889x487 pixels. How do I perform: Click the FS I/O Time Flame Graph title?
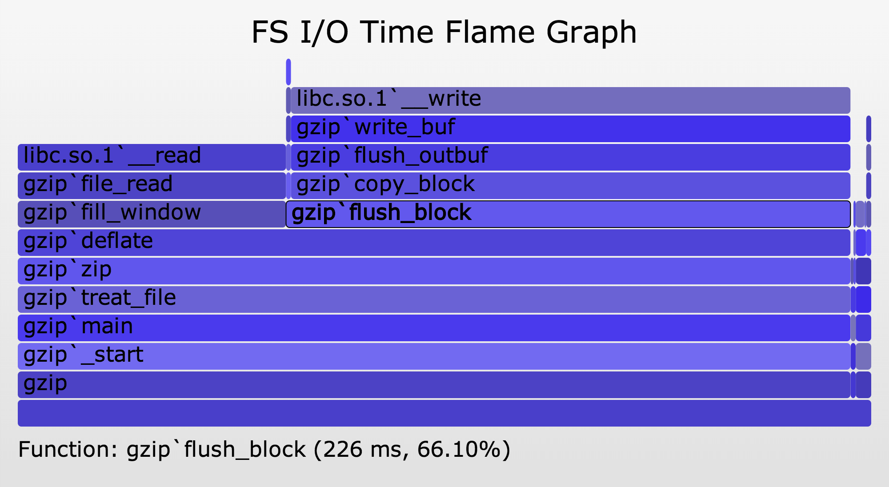pyautogui.click(x=444, y=32)
